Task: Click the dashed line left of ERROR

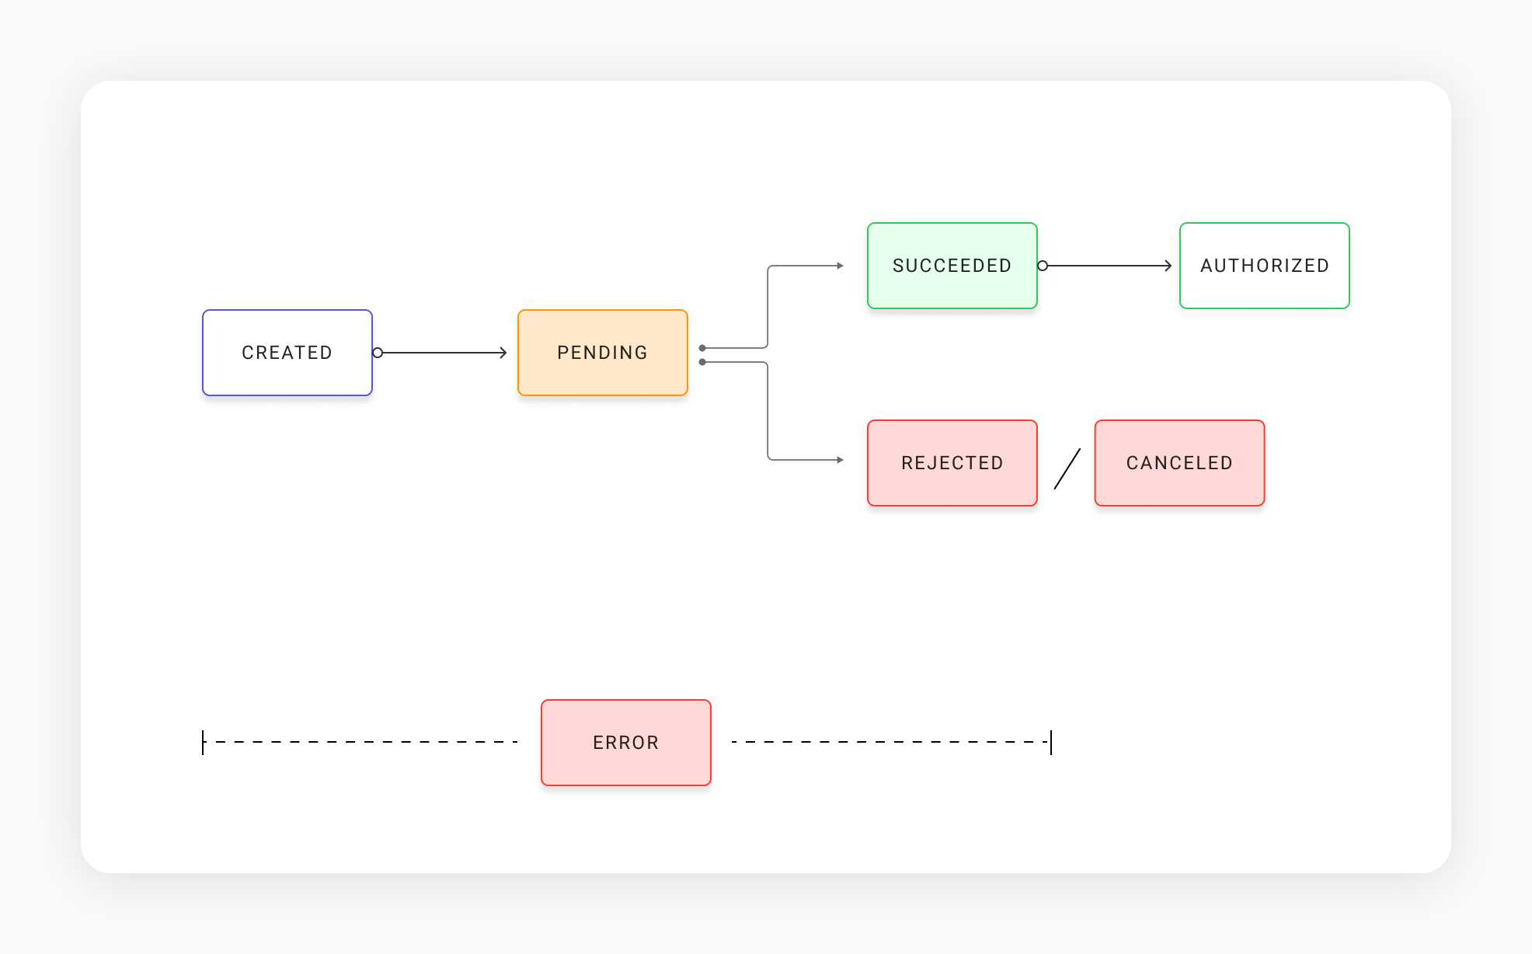Action: coord(365,742)
